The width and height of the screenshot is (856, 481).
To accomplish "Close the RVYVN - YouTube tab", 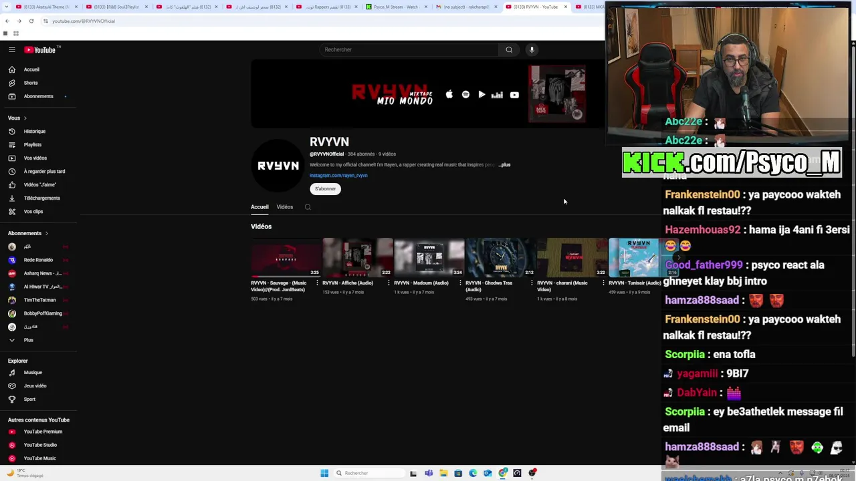I will pos(566,7).
